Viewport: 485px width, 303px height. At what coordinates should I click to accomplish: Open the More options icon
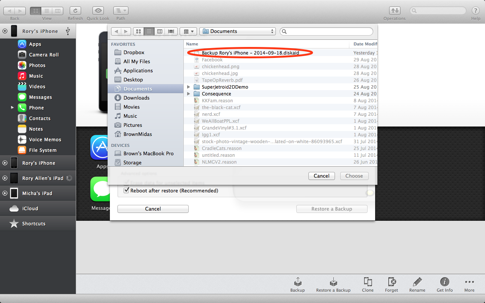coord(469,284)
